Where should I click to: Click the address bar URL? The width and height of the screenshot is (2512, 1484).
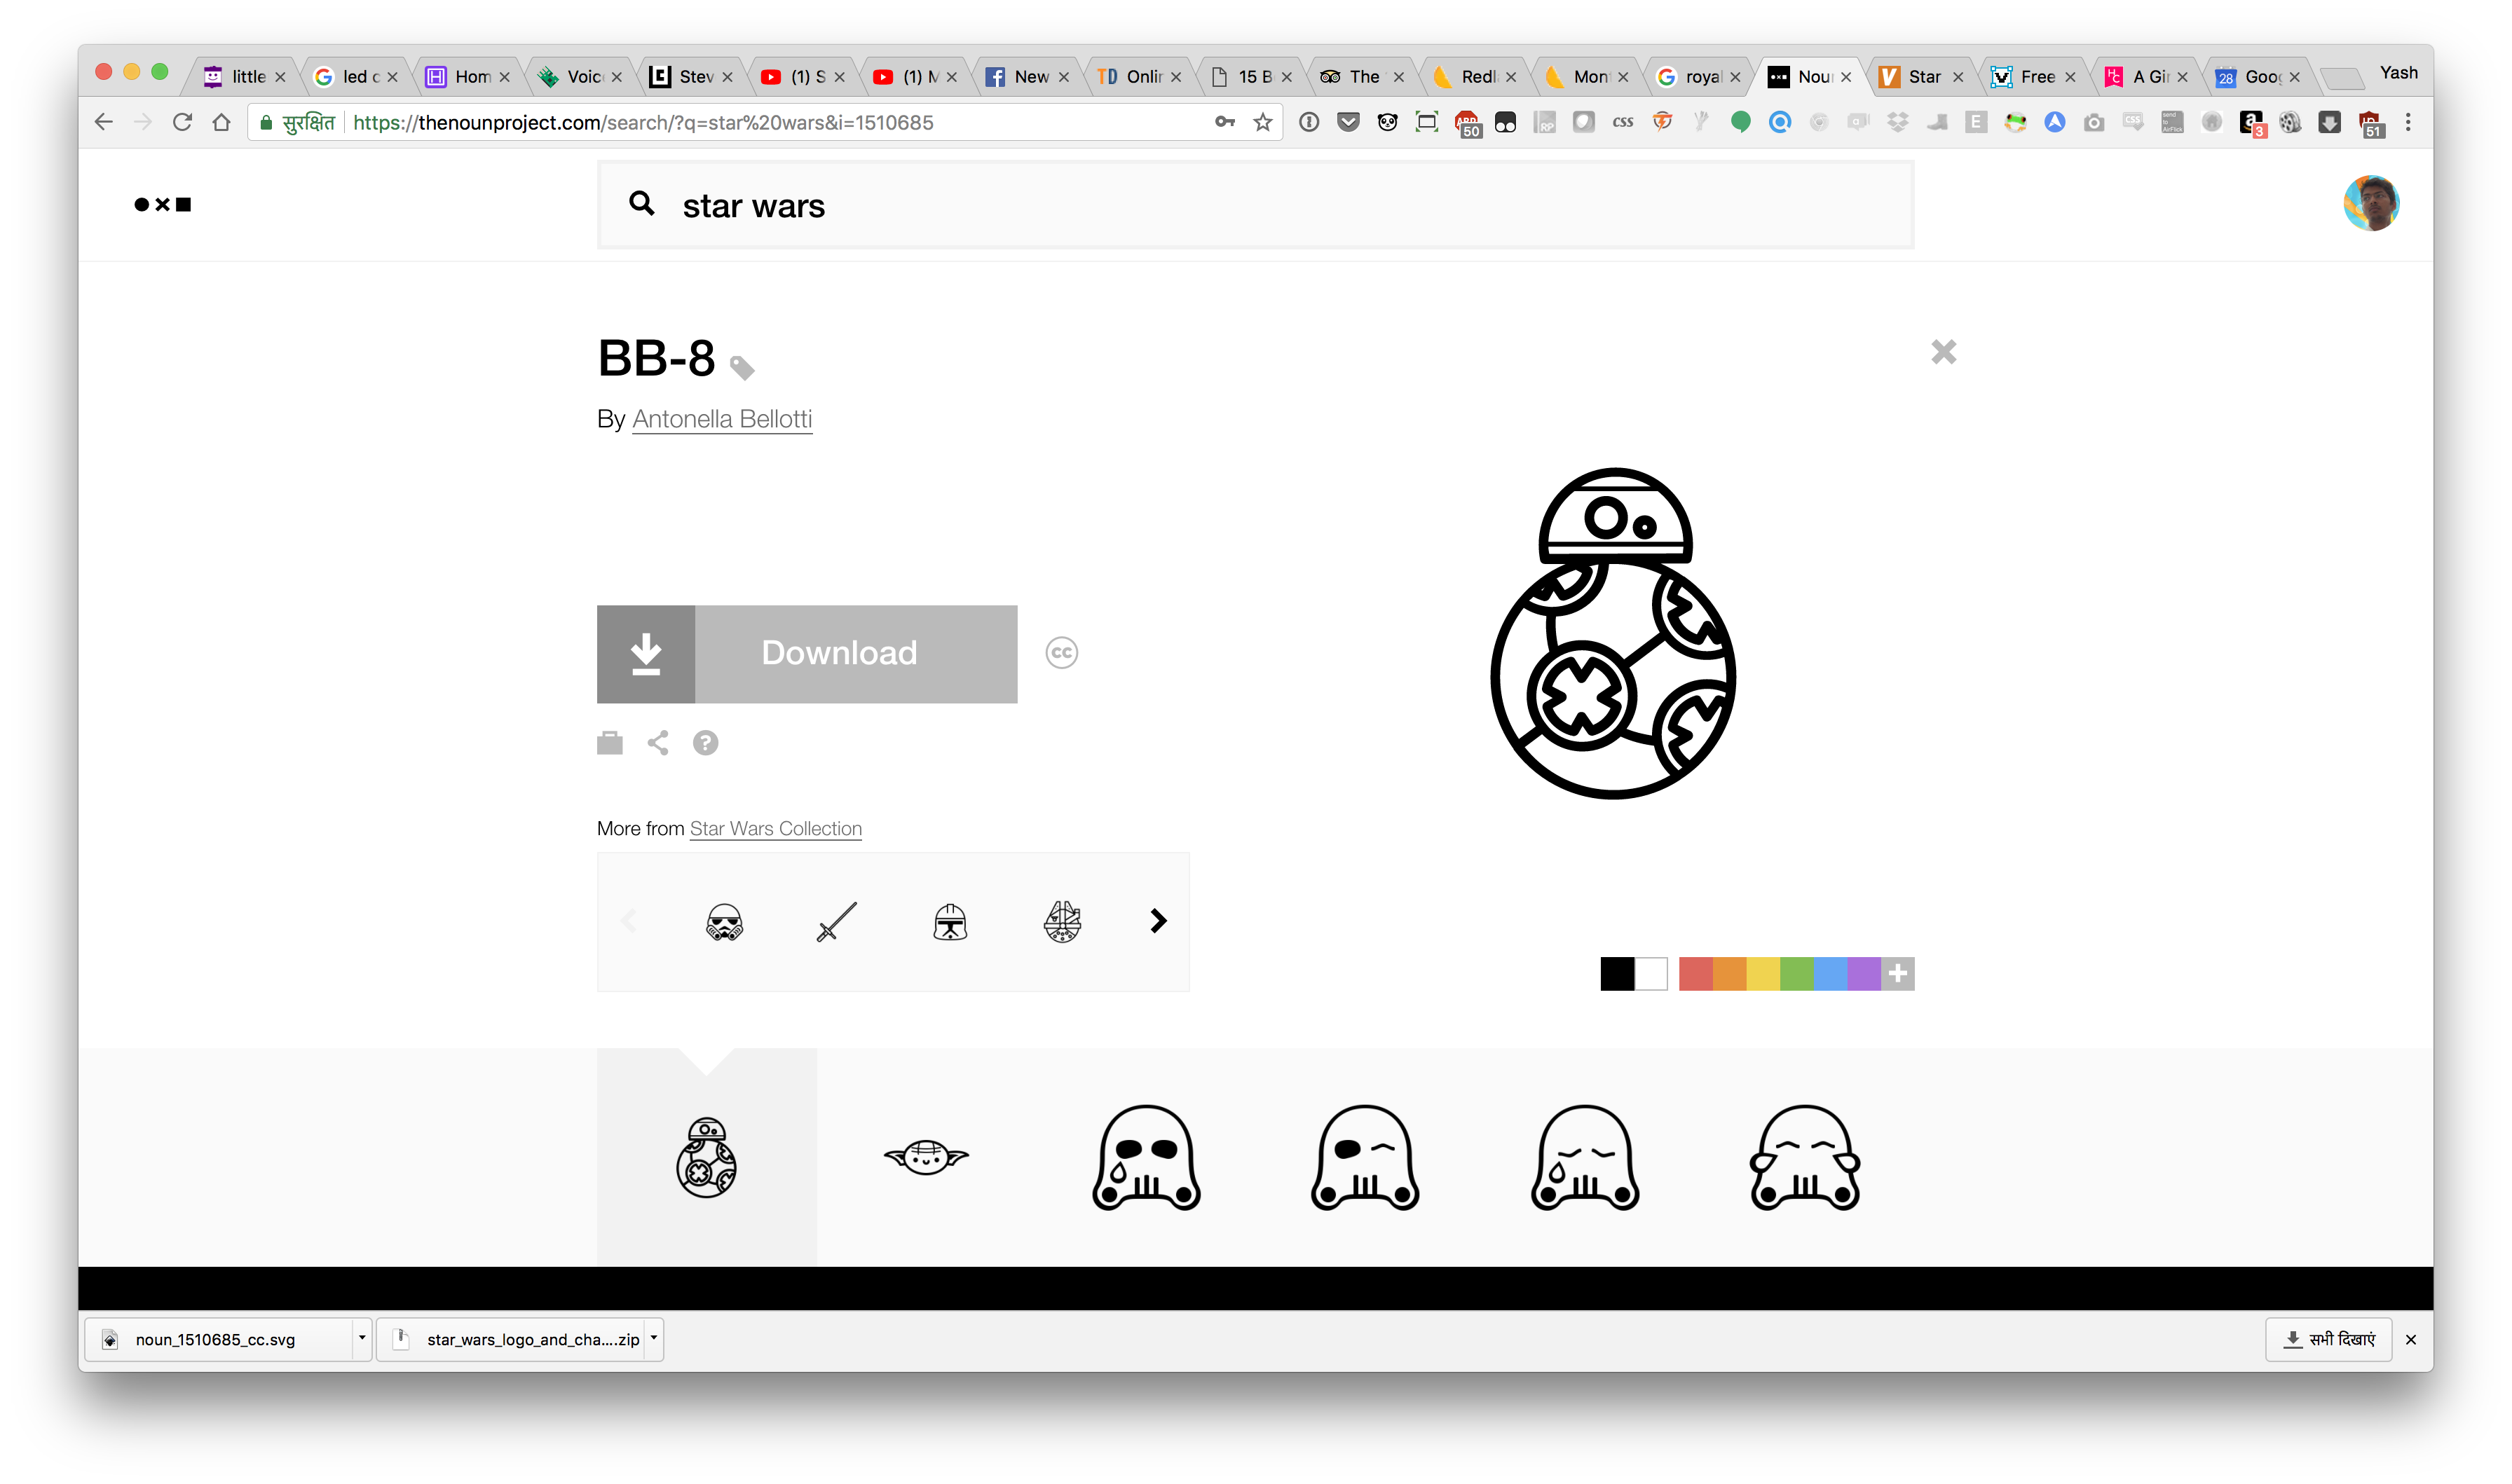coord(643,122)
